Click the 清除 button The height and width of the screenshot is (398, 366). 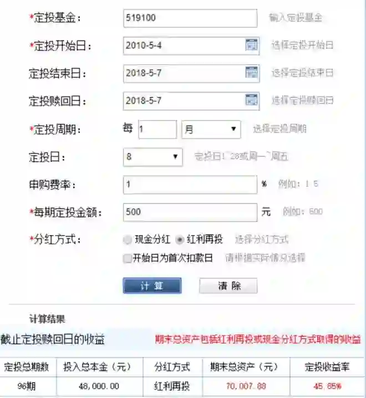tap(228, 286)
